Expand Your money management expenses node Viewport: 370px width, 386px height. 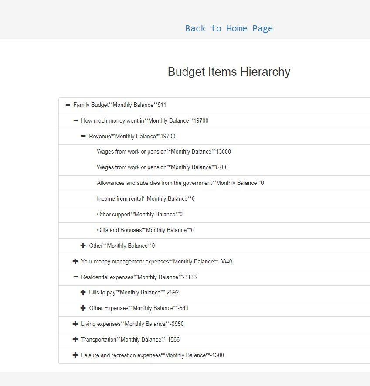tap(75, 261)
